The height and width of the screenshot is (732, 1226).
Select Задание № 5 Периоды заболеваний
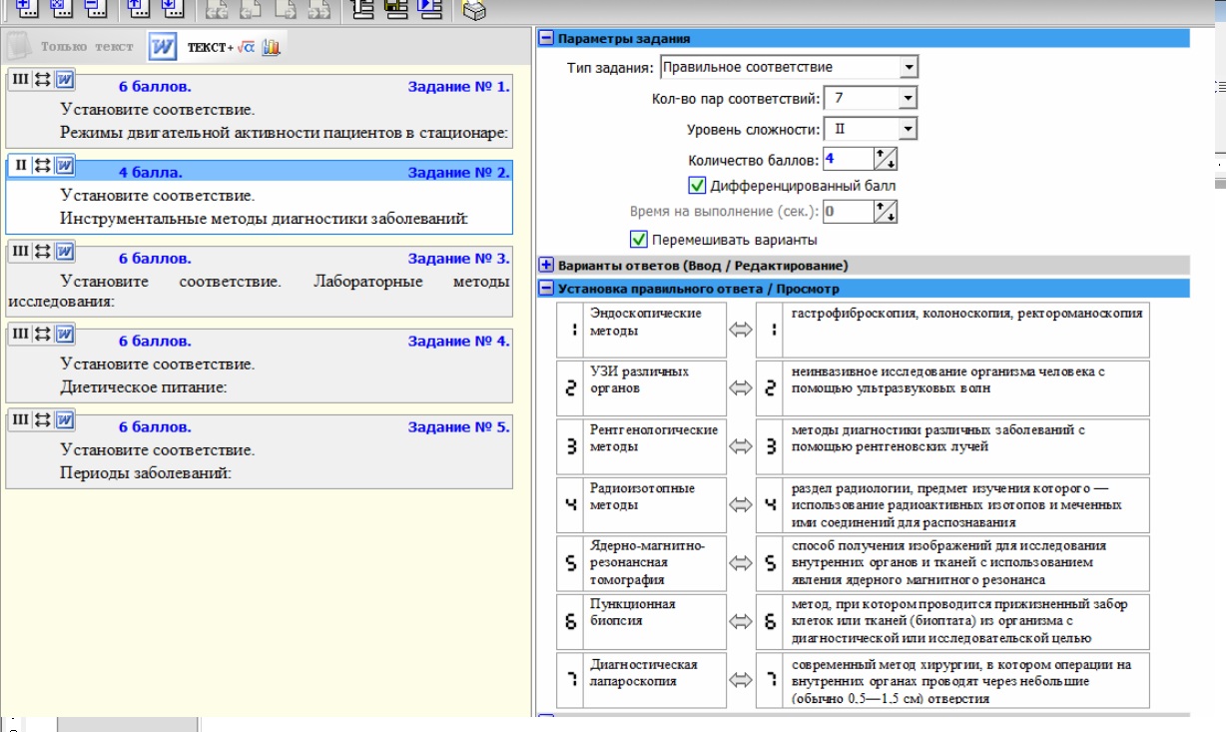click(x=259, y=448)
